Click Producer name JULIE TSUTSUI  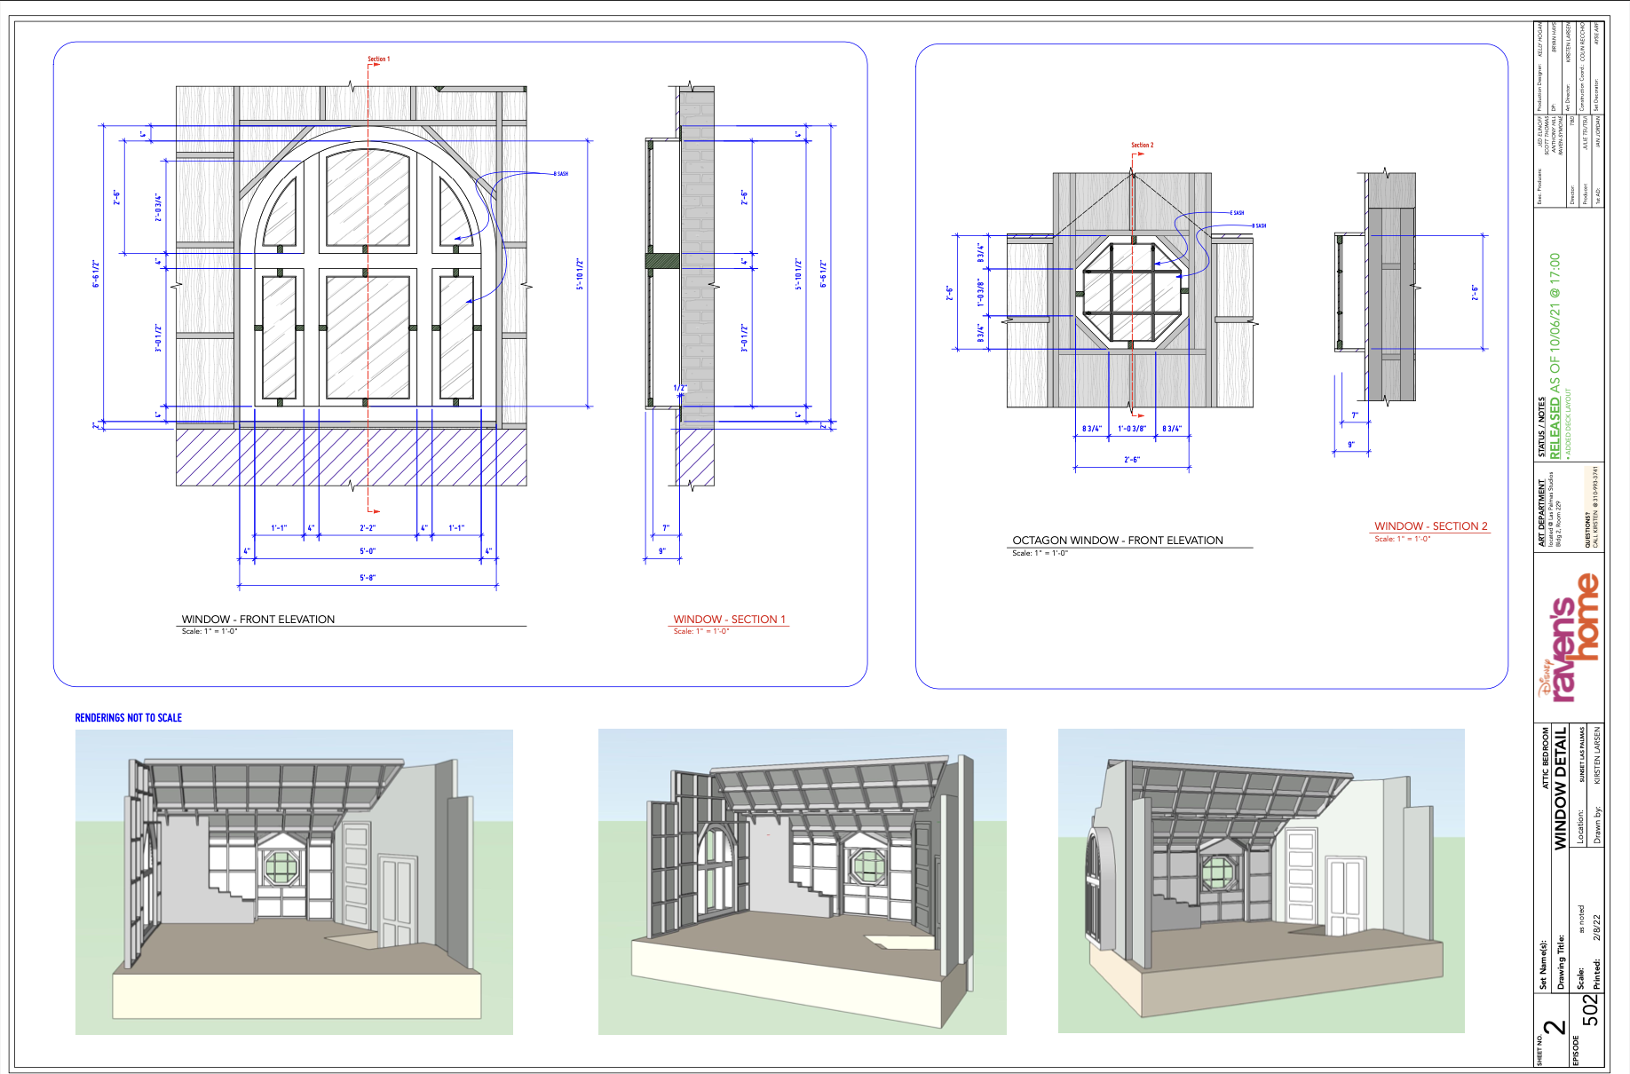click(x=1585, y=133)
